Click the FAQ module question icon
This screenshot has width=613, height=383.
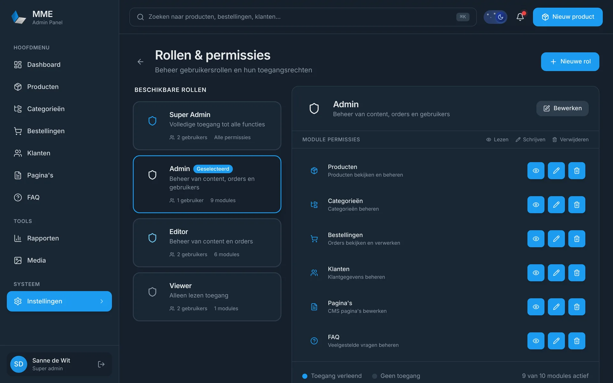pyautogui.click(x=314, y=341)
